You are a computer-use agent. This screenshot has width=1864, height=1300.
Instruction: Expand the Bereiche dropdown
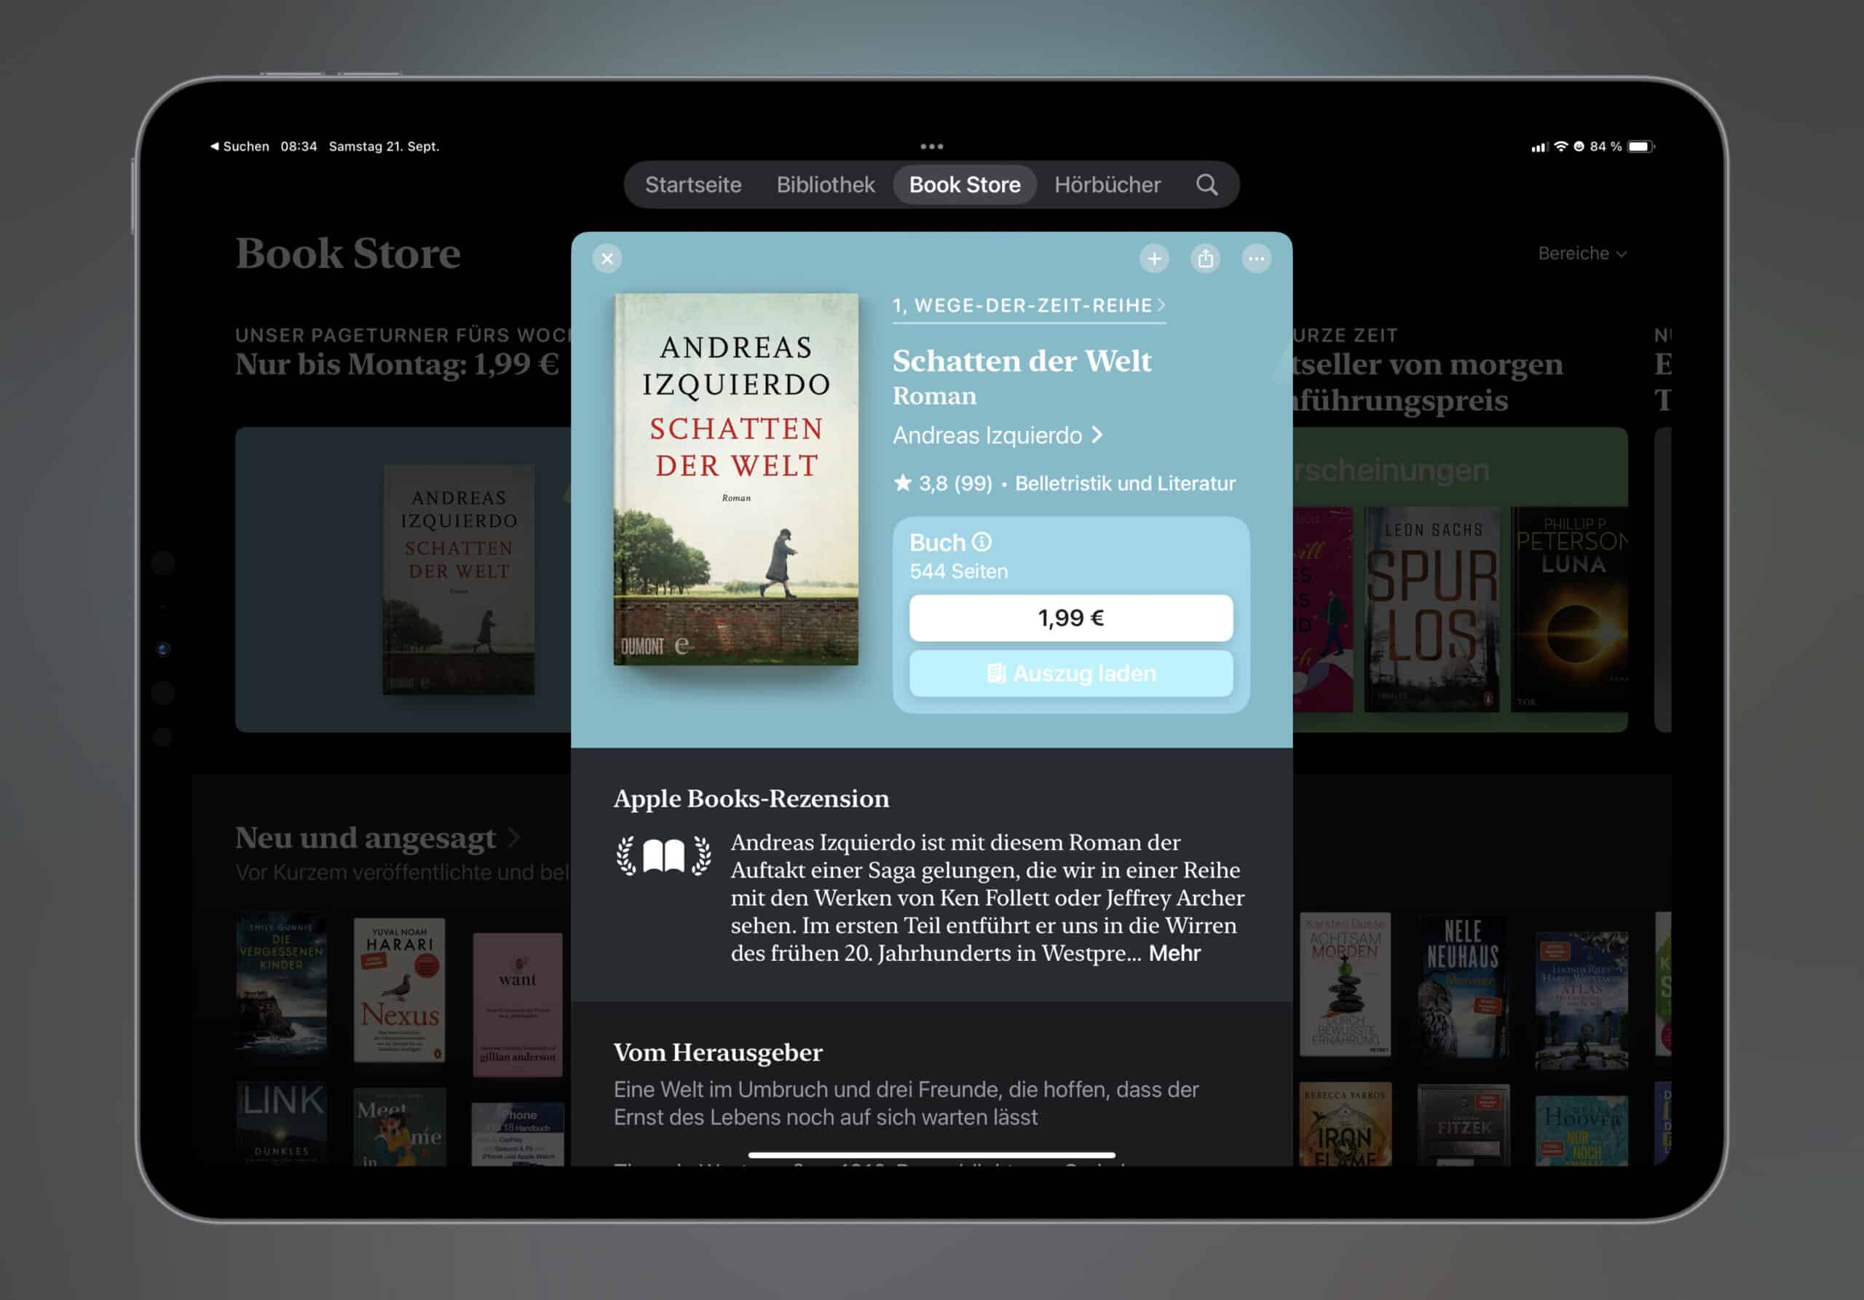point(1582,254)
